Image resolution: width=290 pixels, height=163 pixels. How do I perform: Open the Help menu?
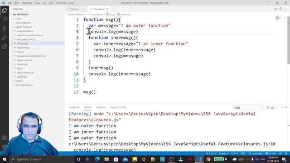click(x=71, y=3)
